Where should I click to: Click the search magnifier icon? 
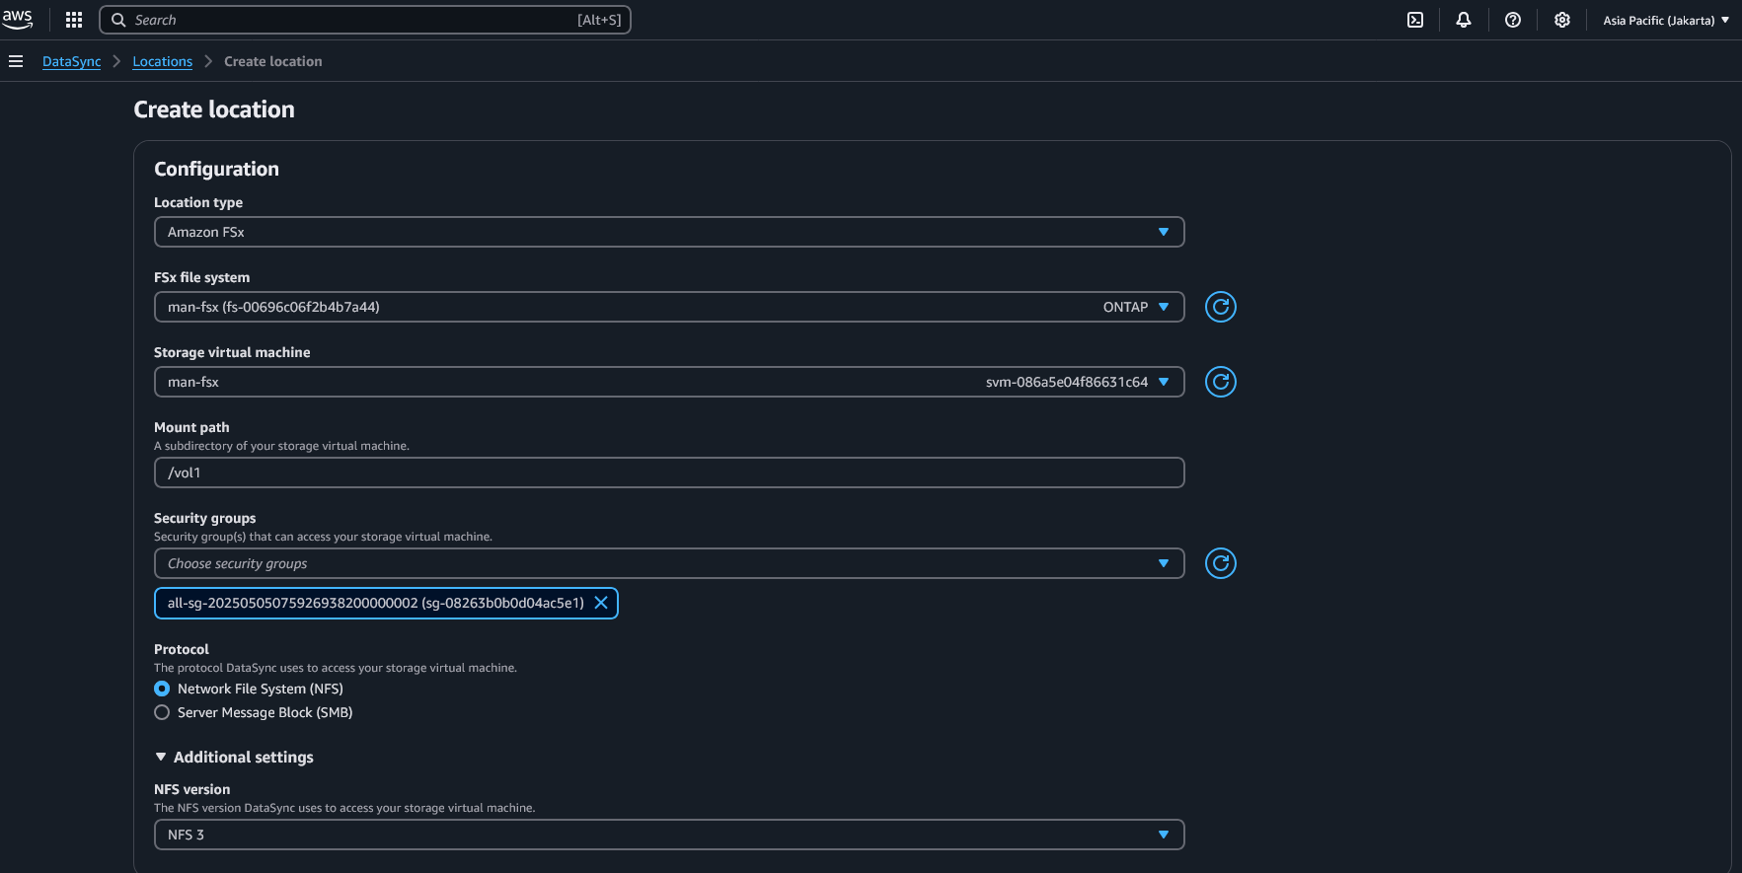[118, 20]
